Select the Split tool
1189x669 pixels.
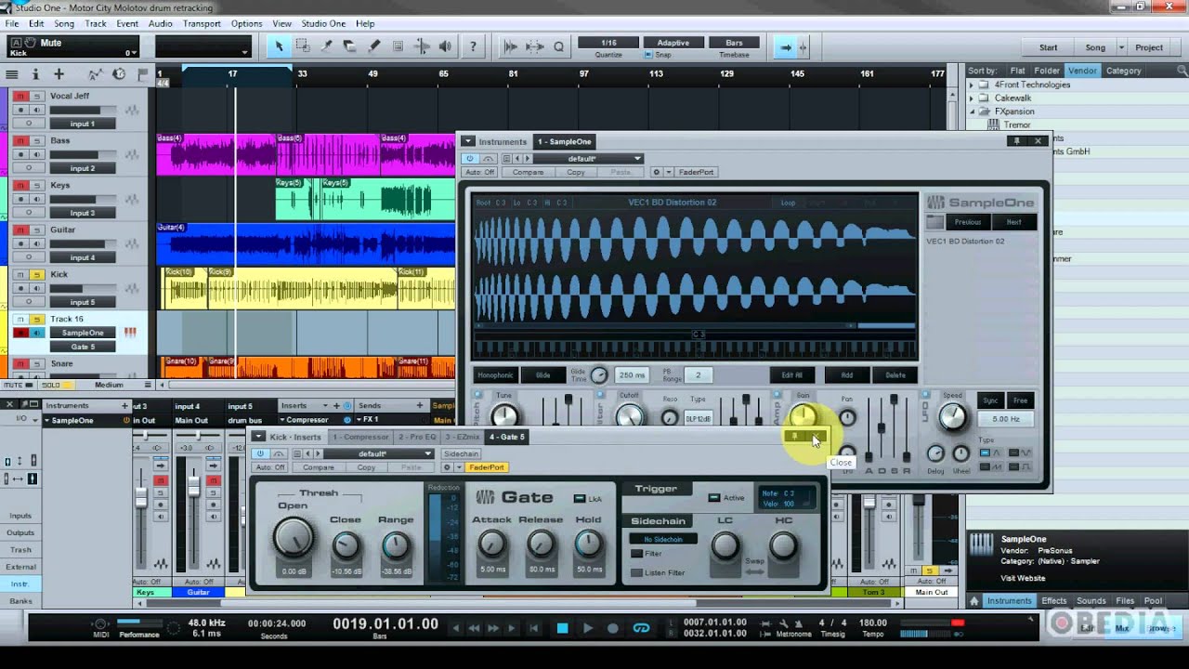[327, 46]
